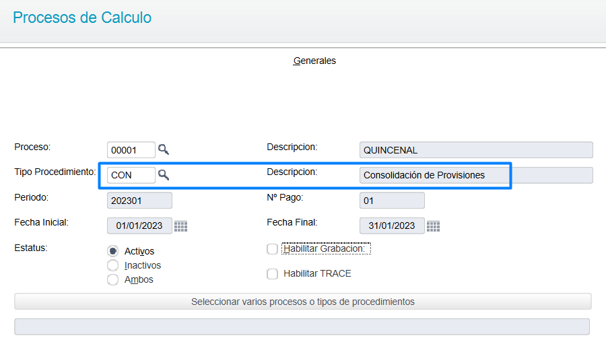
Task: Click the Fecha Final date field
Action: coord(392,226)
